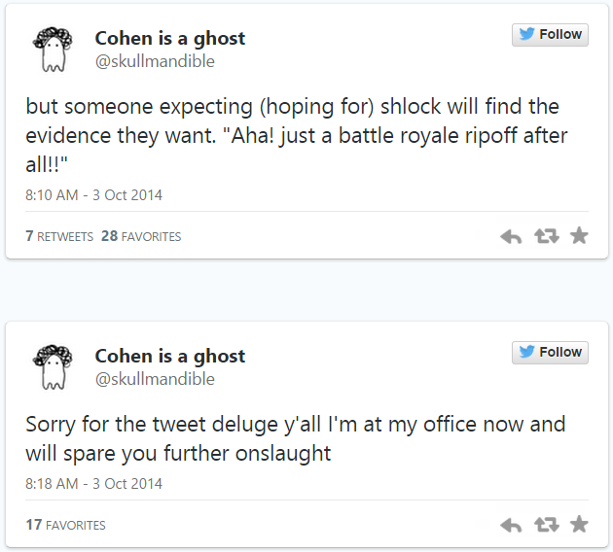
Task: Open the 7 Retweets list
Action: tap(59, 236)
